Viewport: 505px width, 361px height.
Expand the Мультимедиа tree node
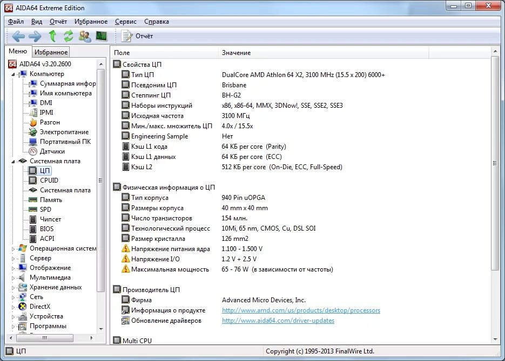13,278
